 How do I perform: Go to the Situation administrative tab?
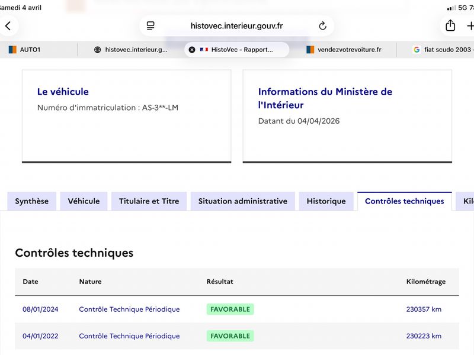[242, 201]
